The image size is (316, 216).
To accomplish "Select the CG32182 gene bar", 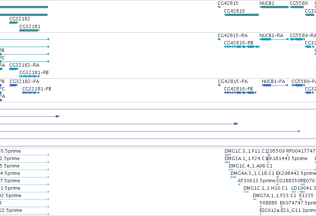I will 14,23.
